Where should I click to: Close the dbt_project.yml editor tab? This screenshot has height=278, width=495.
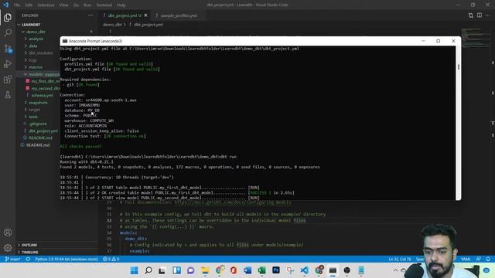[145, 15]
